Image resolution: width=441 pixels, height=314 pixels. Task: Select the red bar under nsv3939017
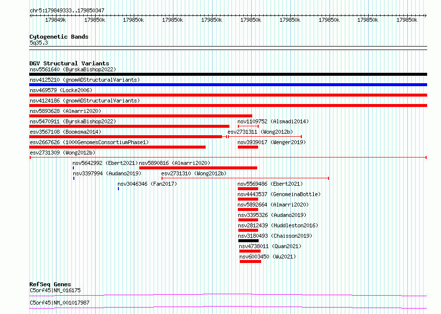coord(248,147)
